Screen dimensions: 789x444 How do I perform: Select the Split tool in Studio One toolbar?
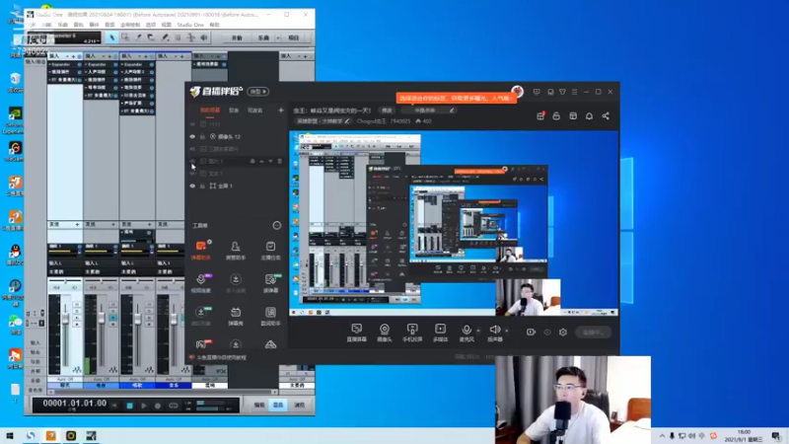pos(138,37)
